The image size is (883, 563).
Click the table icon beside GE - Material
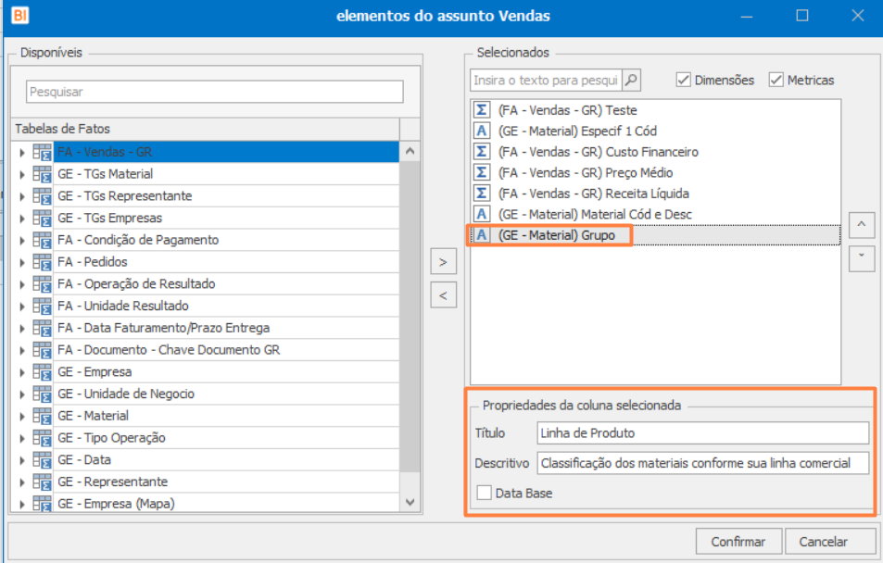click(42, 416)
